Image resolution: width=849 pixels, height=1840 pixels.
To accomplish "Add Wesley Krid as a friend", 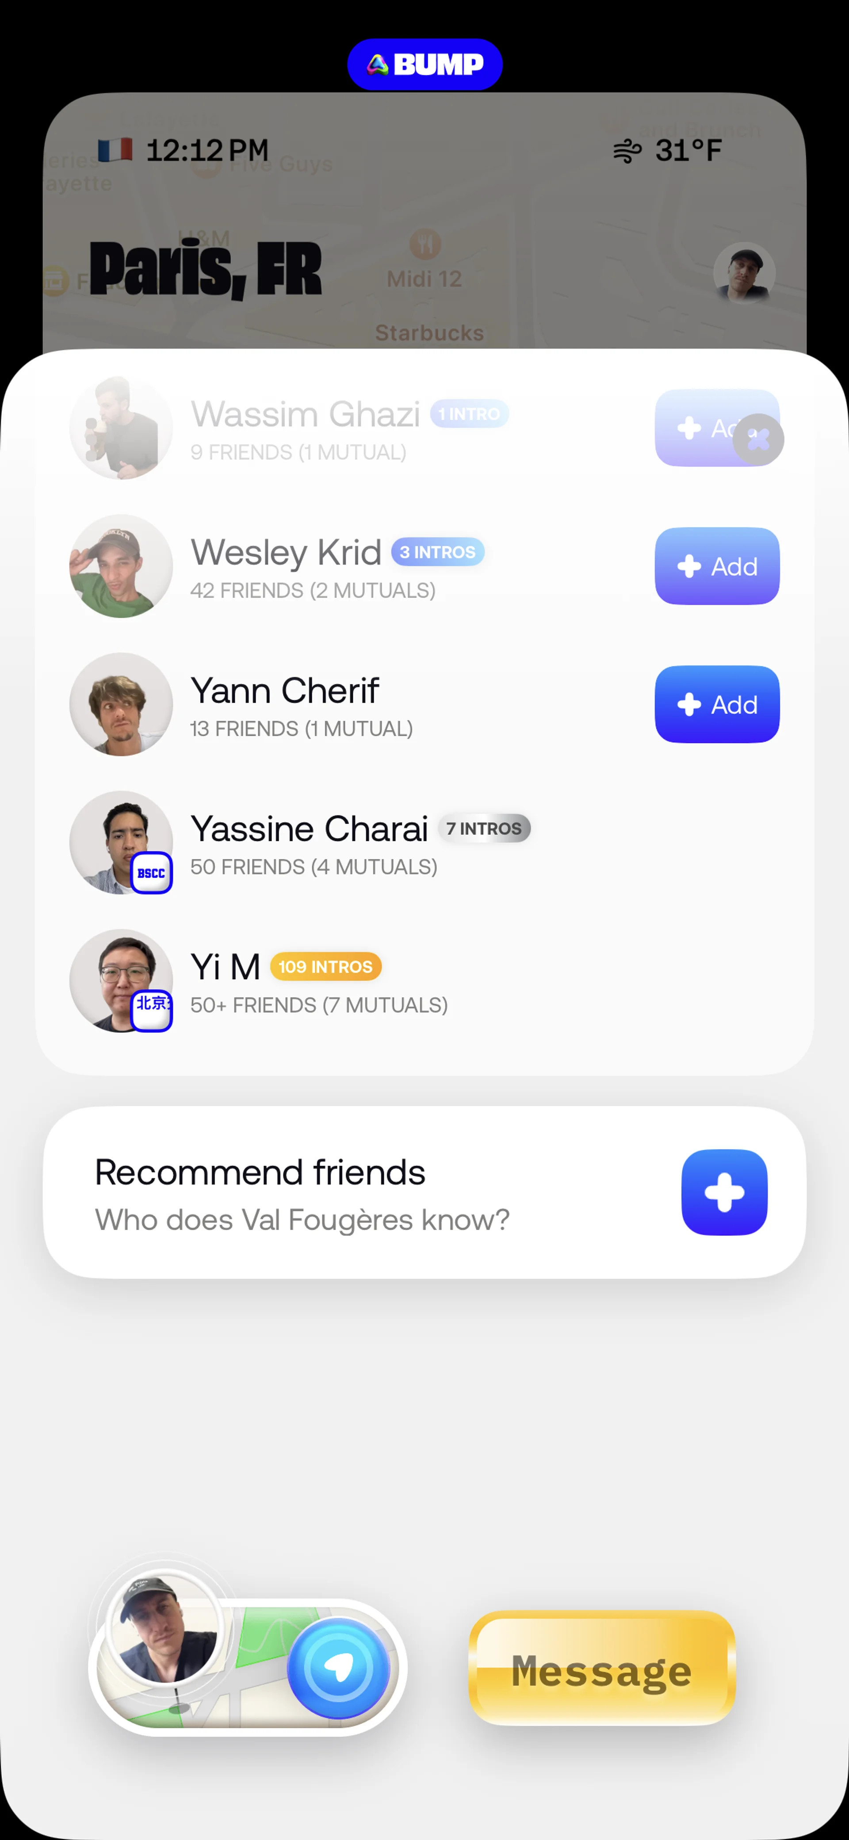I will (x=717, y=566).
